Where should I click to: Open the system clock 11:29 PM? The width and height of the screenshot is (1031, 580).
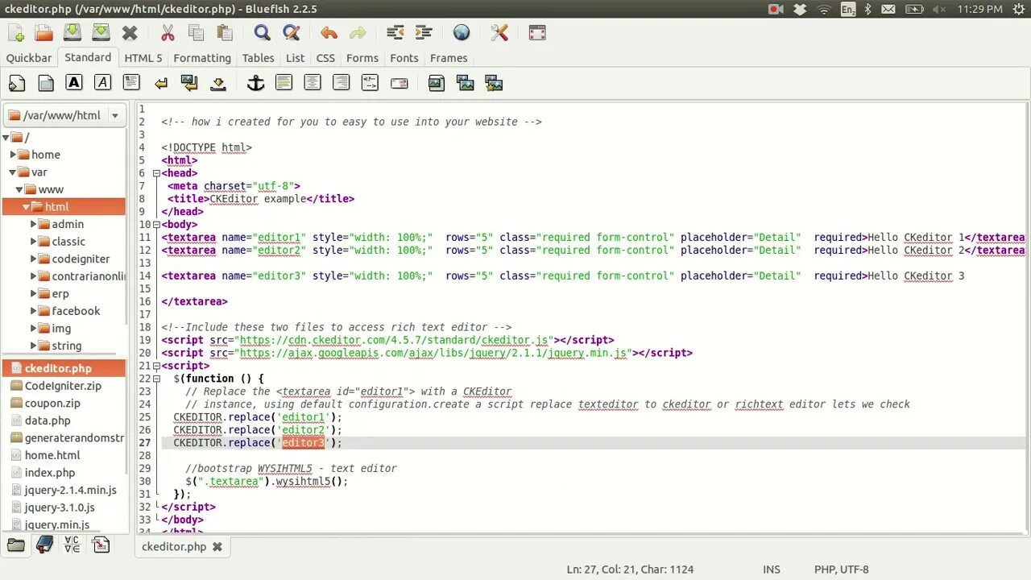[980, 9]
